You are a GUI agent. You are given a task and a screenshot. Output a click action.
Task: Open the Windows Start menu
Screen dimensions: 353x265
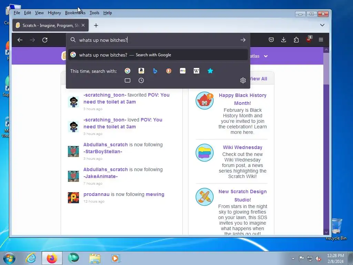coord(9,258)
